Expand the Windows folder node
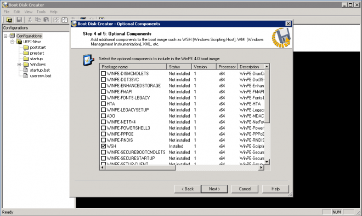This screenshot has height=216, width=362. (19, 65)
